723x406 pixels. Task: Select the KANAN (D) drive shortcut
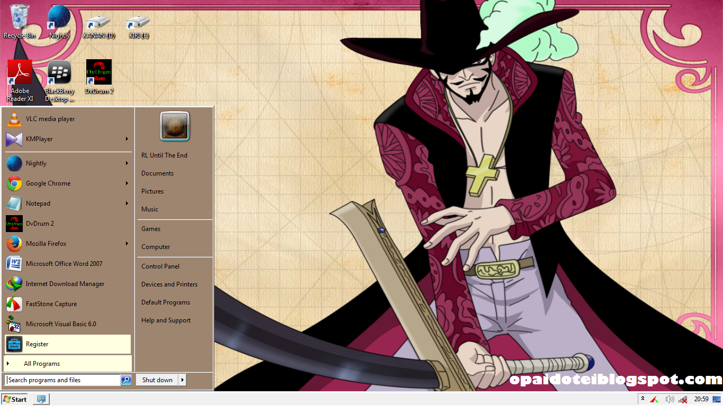[98, 26]
